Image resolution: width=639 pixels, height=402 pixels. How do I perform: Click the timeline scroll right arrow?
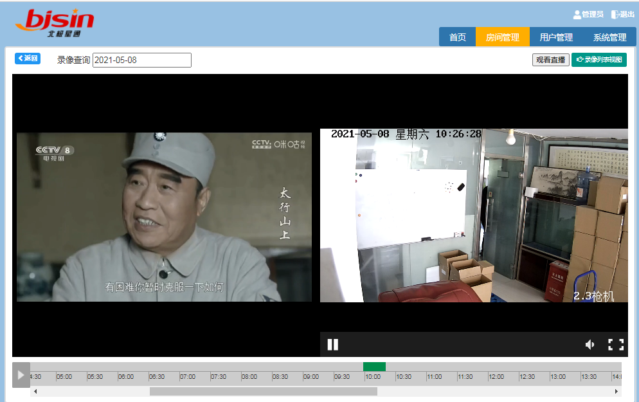[x=616, y=392]
